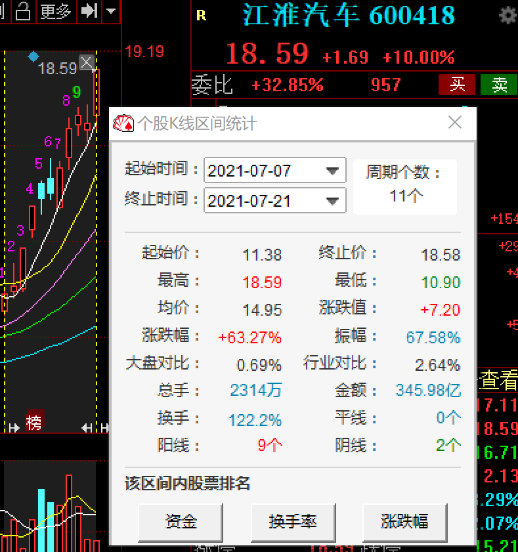Click the blue diamond marker on the chart
518x552 pixels.
[33, 56]
